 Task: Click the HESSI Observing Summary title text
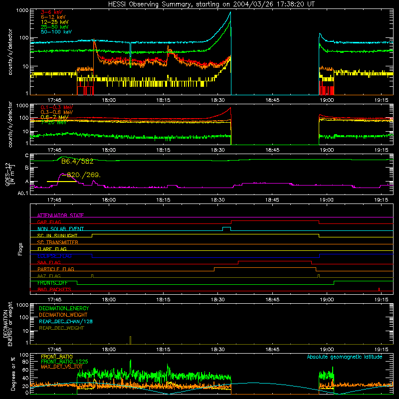click(211, 4)
